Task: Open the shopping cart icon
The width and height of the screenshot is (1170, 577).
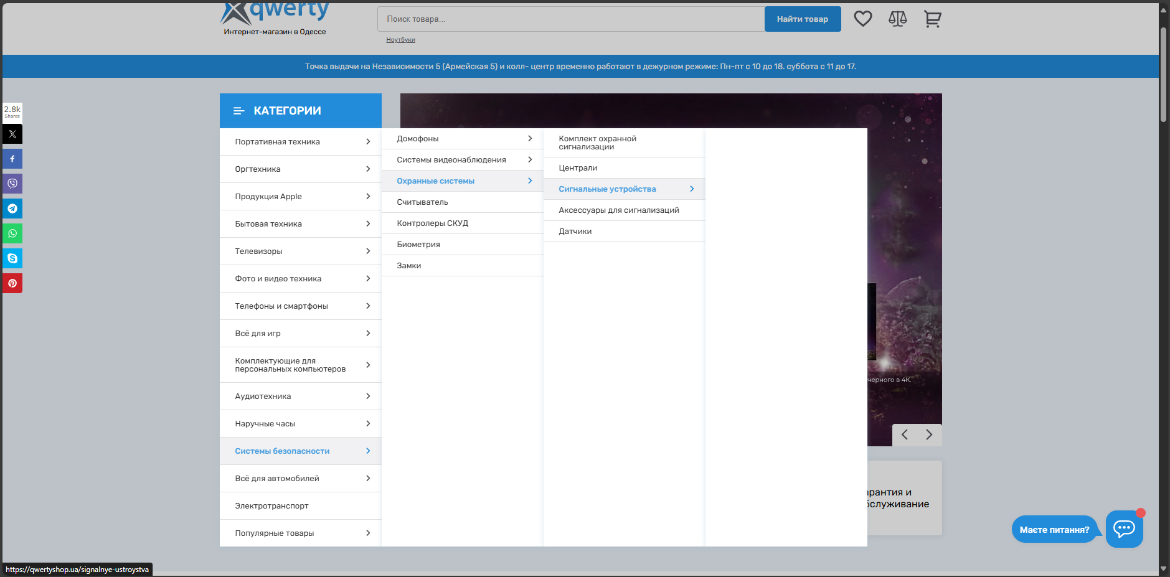Action: tap(932, 19)
